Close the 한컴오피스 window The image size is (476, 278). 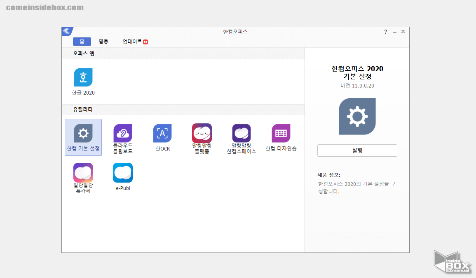[x=403, y=32]
